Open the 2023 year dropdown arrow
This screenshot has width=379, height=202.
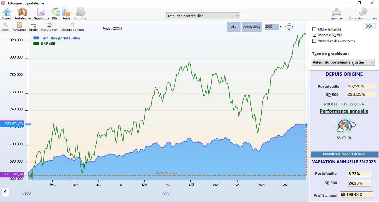coord(281,27)
